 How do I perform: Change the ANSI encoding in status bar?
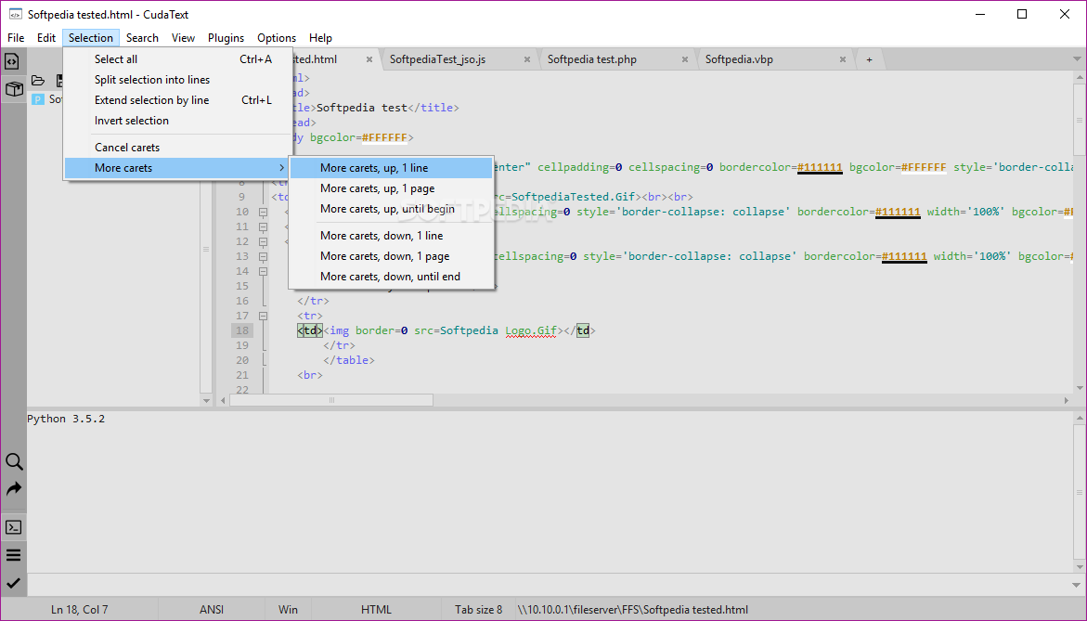(x=212, y=610)
